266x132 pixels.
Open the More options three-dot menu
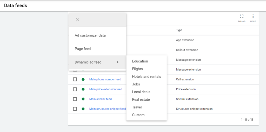click(253, 17)
